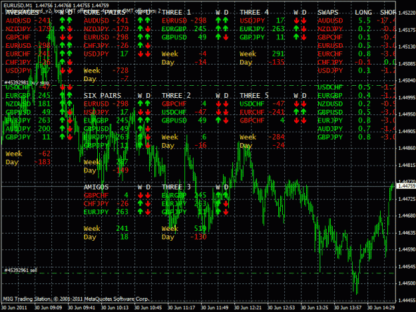
Task: Select the THREE 5 section heading
Action: pos(254,95)
